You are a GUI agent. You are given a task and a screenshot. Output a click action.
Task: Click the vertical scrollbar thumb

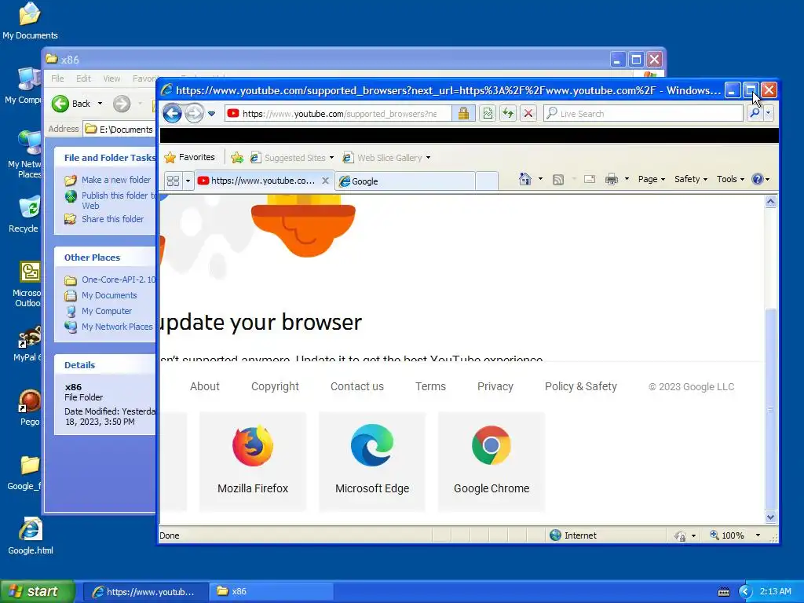tap(770, 408)
